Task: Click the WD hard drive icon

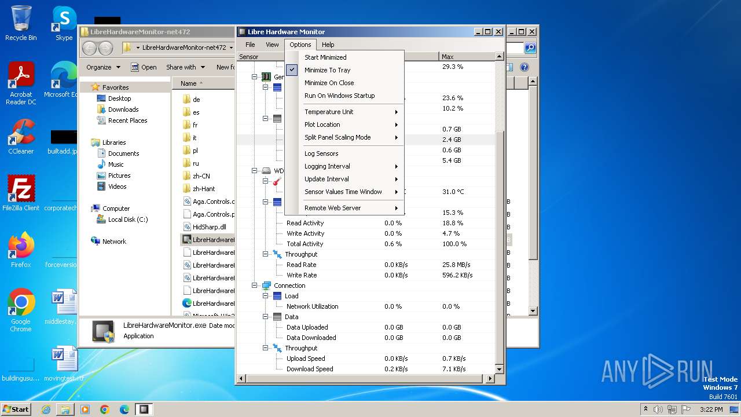Action: (266, 171)
